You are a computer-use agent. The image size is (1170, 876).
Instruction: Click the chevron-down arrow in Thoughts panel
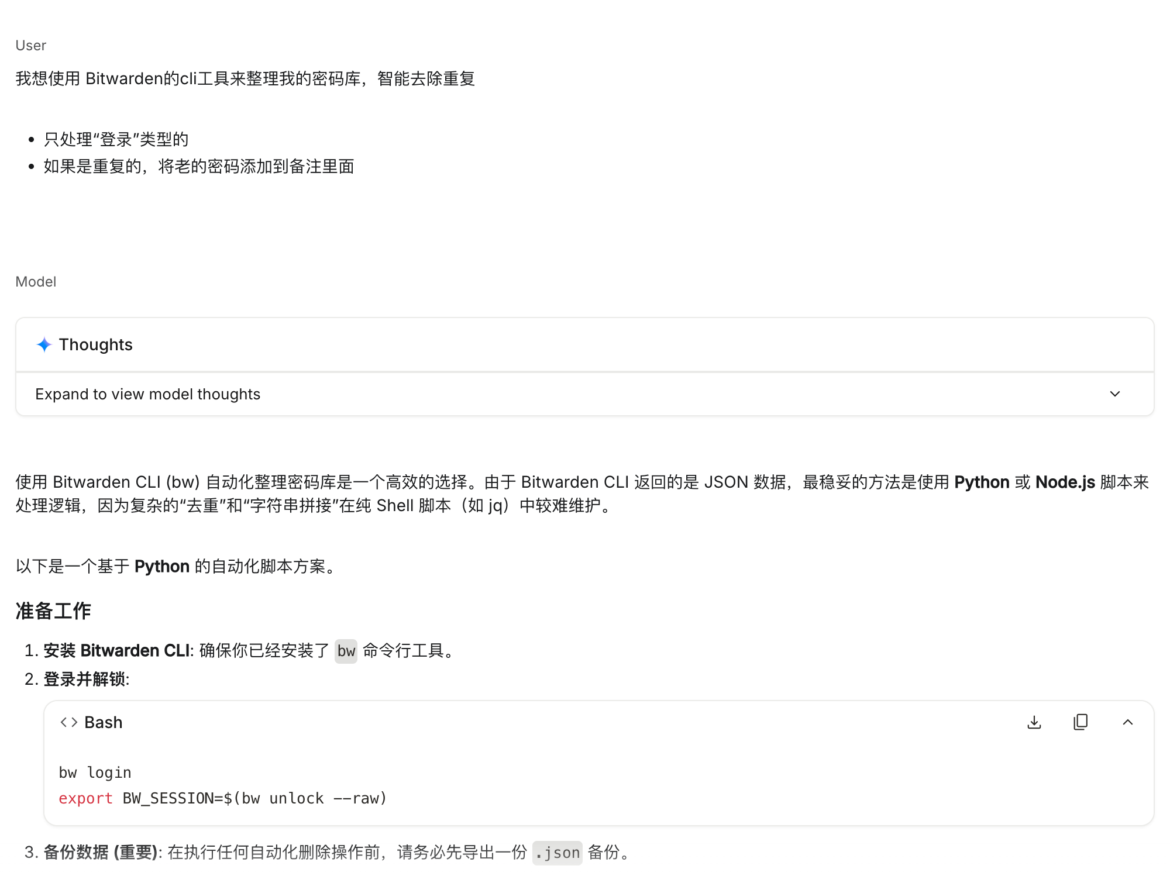pyautogui.click(x=1114, y=394)
